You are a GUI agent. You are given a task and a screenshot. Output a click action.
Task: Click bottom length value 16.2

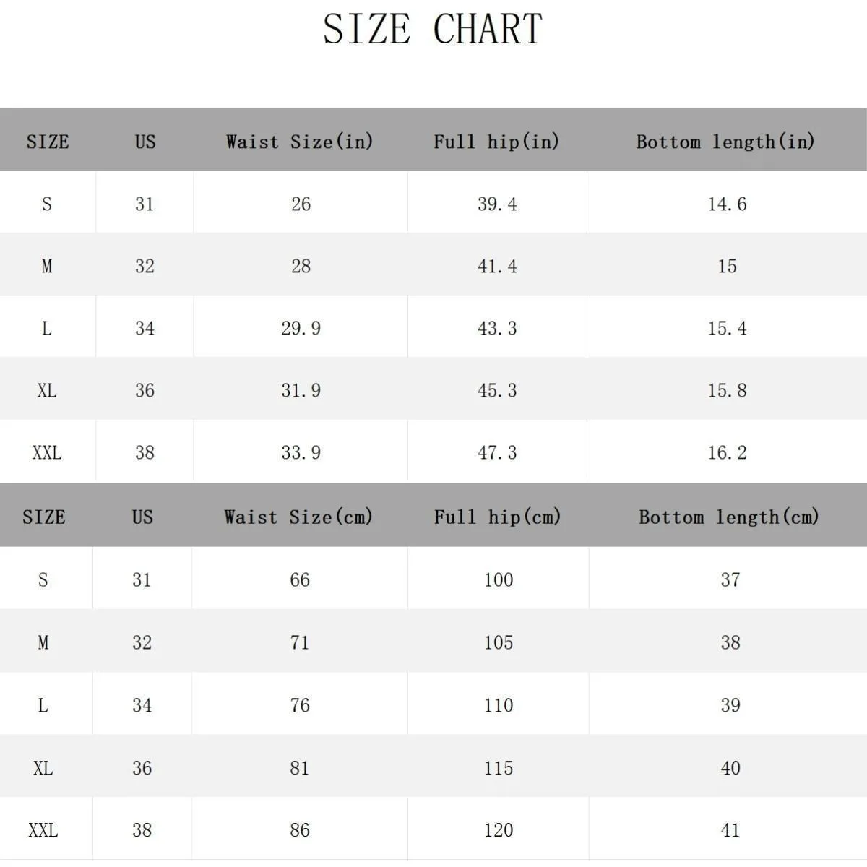[x=727, y=453]
